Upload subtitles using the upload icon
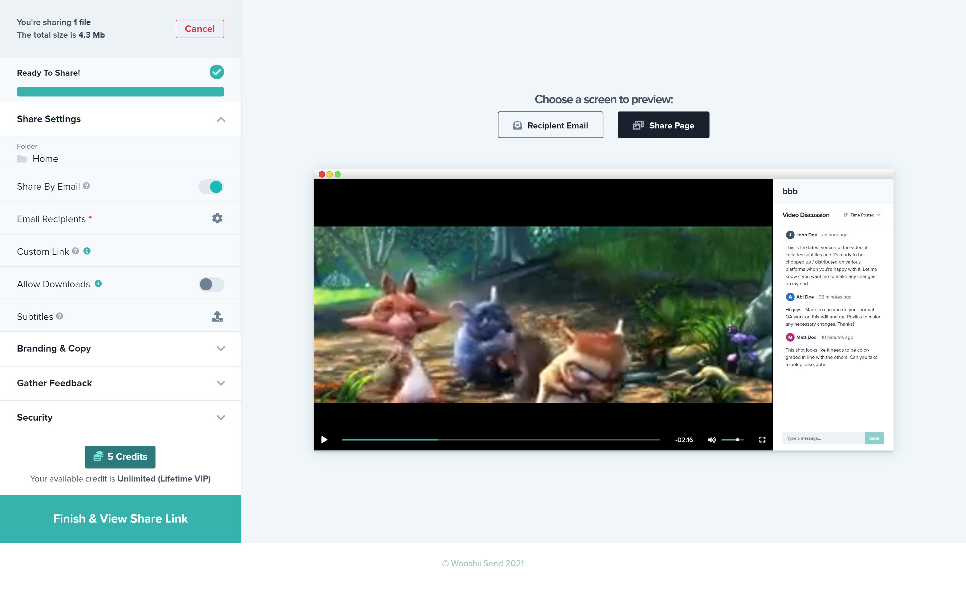Viewport: 966px width, 594px height. tap(217, 316)
